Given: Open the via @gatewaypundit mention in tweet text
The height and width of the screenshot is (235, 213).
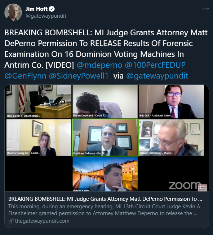Looking at the screenshot, I should point(157,76).
